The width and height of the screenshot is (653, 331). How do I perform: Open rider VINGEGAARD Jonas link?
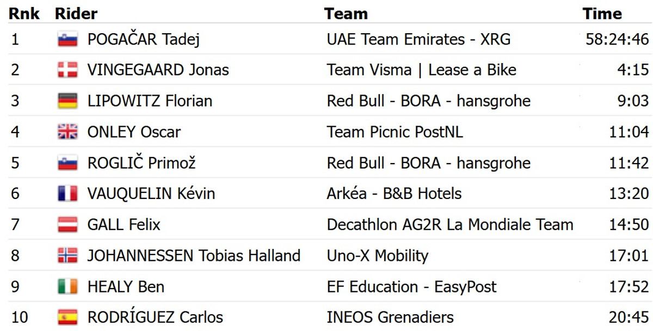(158, 70)
